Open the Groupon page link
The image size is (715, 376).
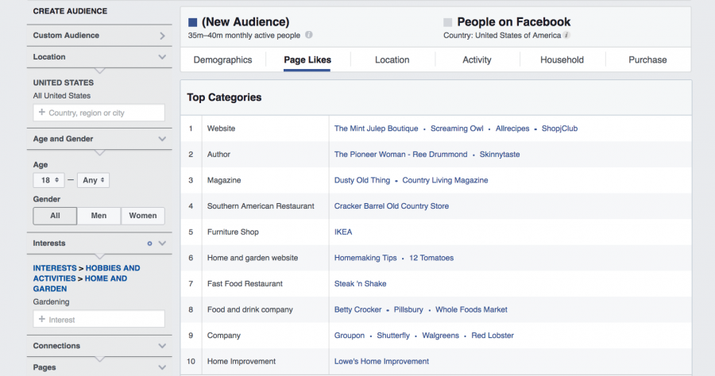[350, 336]
